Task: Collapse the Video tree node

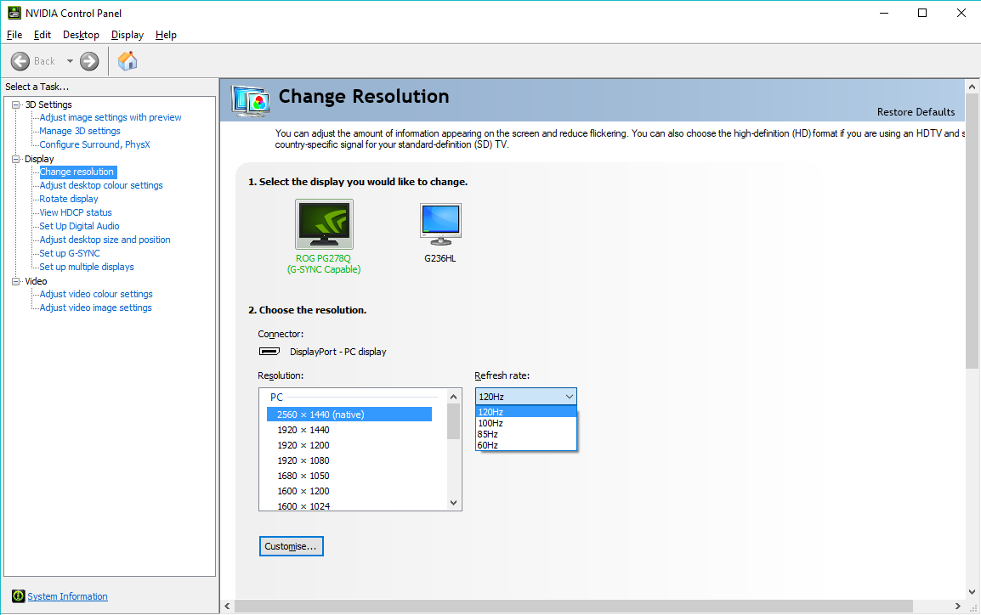Action: (15, 281)
